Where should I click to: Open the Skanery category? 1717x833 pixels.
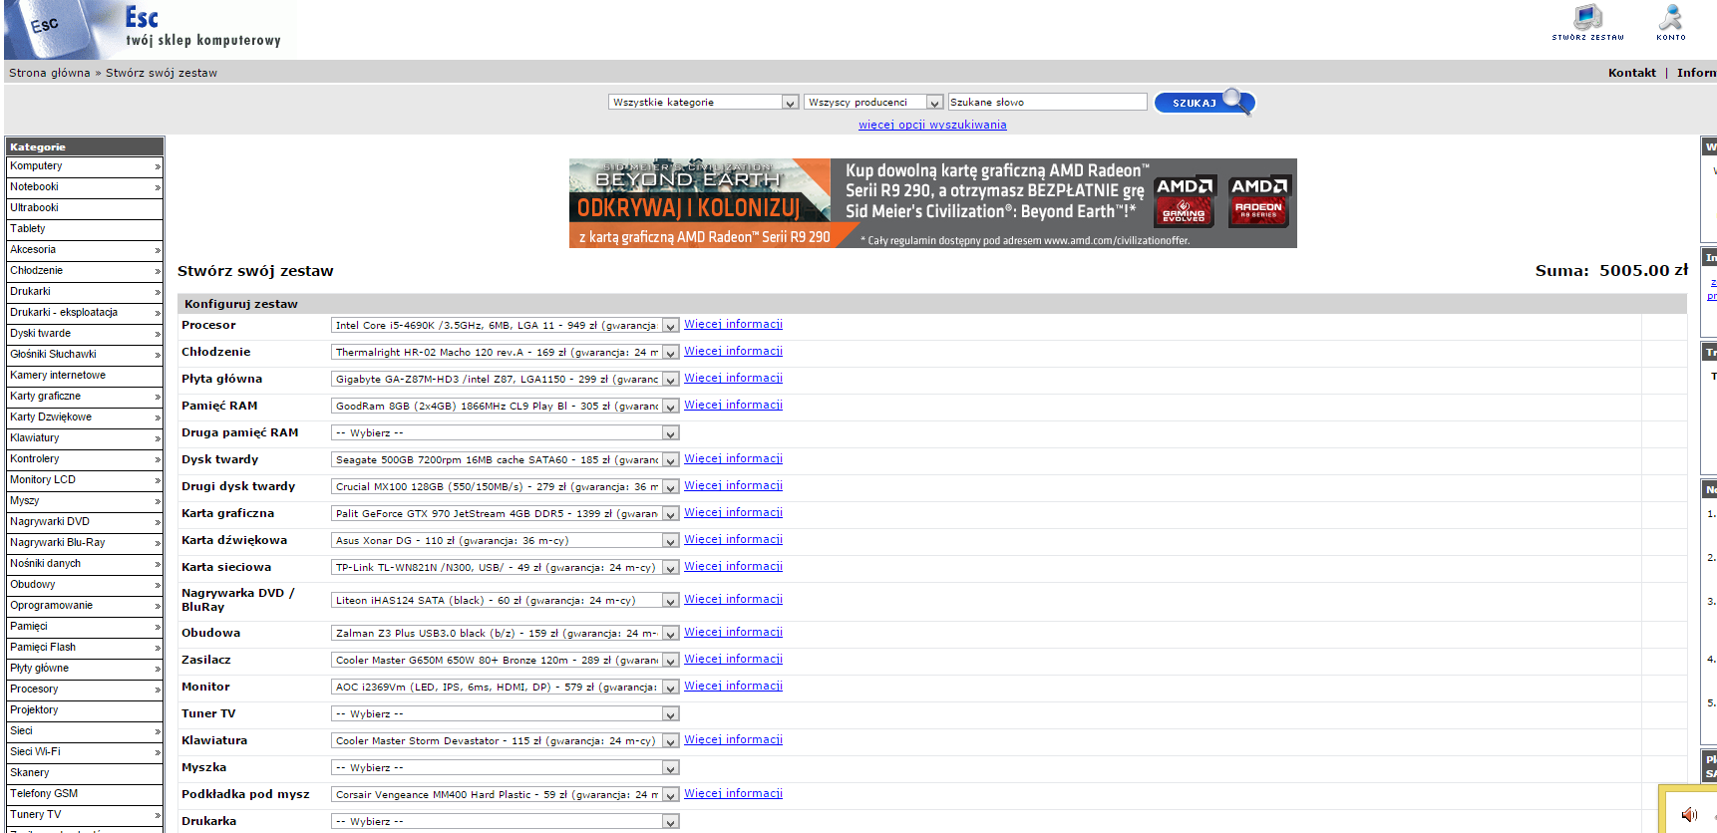click(x=85, y=773)
